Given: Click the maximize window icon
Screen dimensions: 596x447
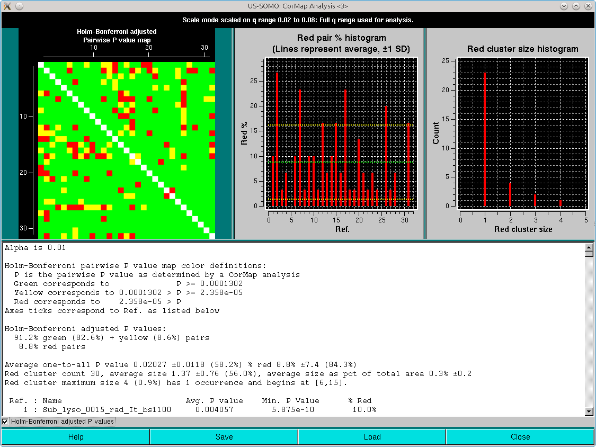Looking at the screenshot, I should [x=576, y=6].
